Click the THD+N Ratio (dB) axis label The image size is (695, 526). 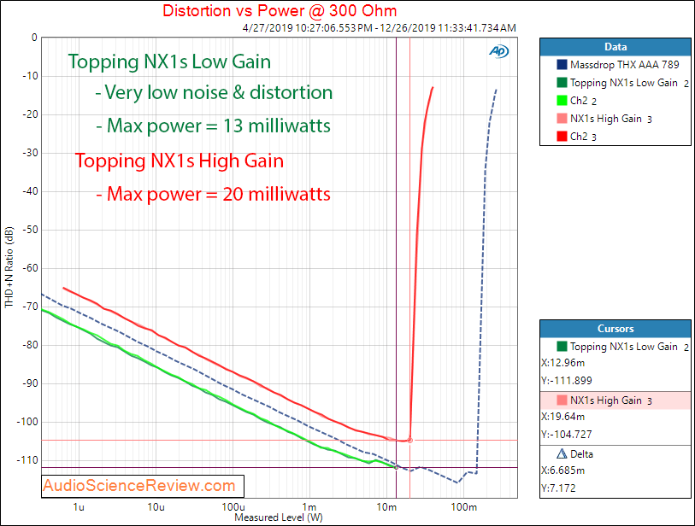(x=9, y=267)
